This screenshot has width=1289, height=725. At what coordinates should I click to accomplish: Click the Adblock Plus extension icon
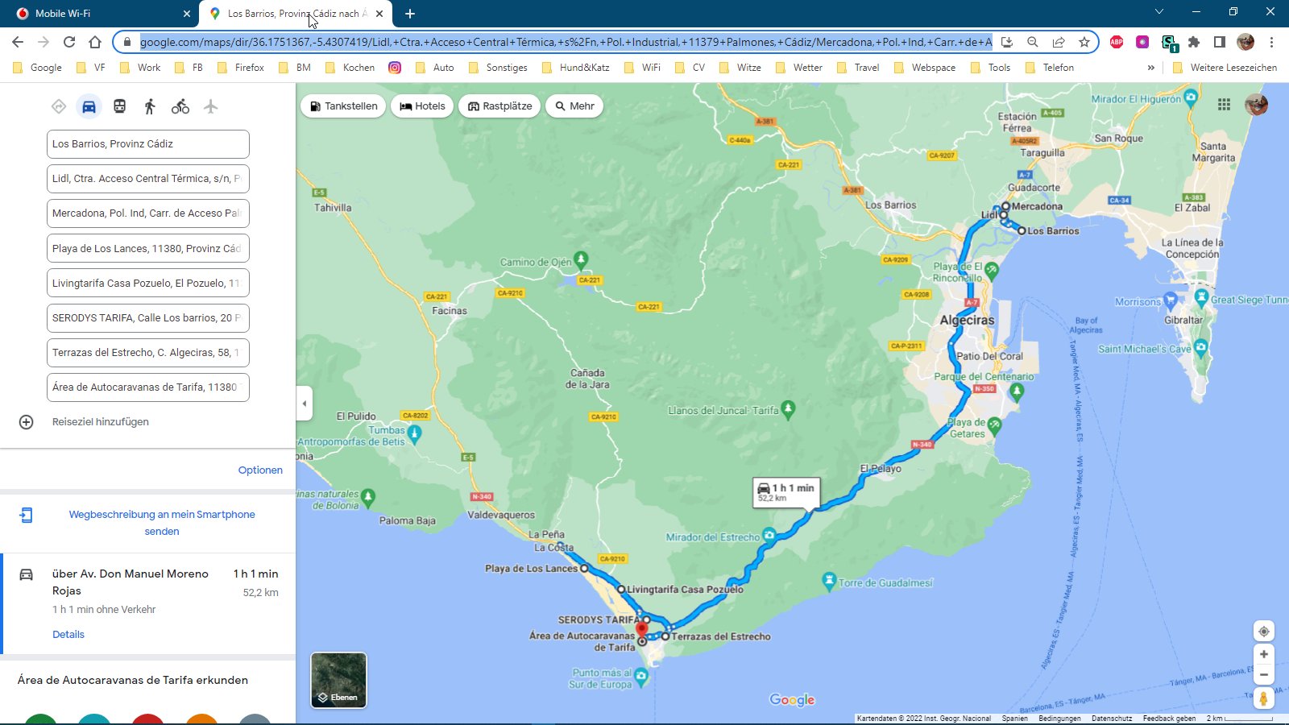tap(1117, 42)
